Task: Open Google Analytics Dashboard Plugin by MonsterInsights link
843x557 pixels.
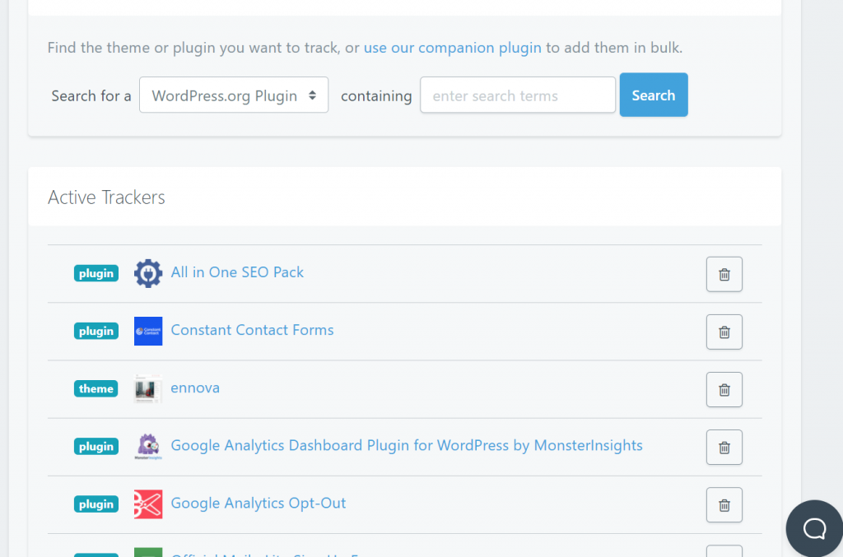Action: click(407, 445)
